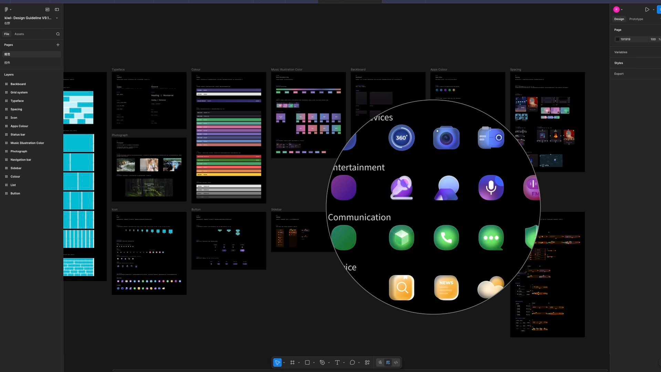The width and height of the screenshot is (661, 372).
Task: Edit the page color hex 191919
Action: [x=626, y=39]
